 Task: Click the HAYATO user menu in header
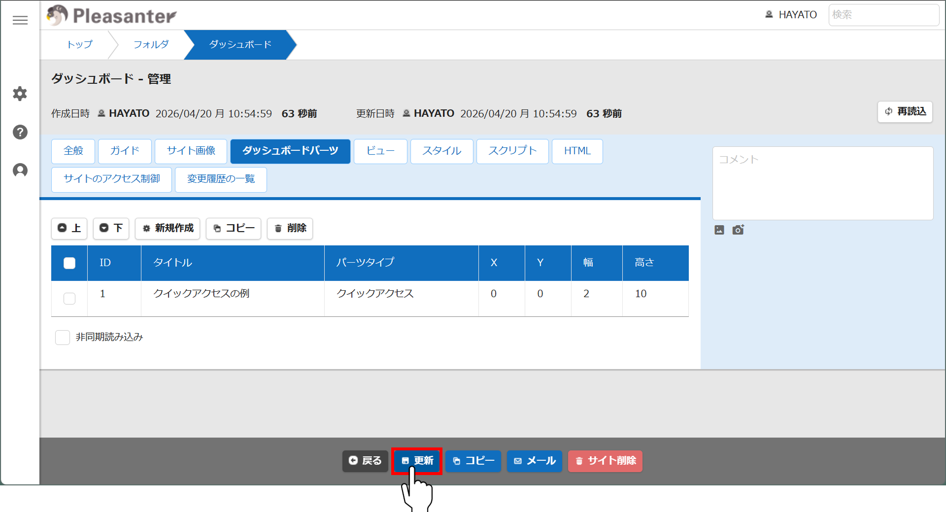coord(791,15)
